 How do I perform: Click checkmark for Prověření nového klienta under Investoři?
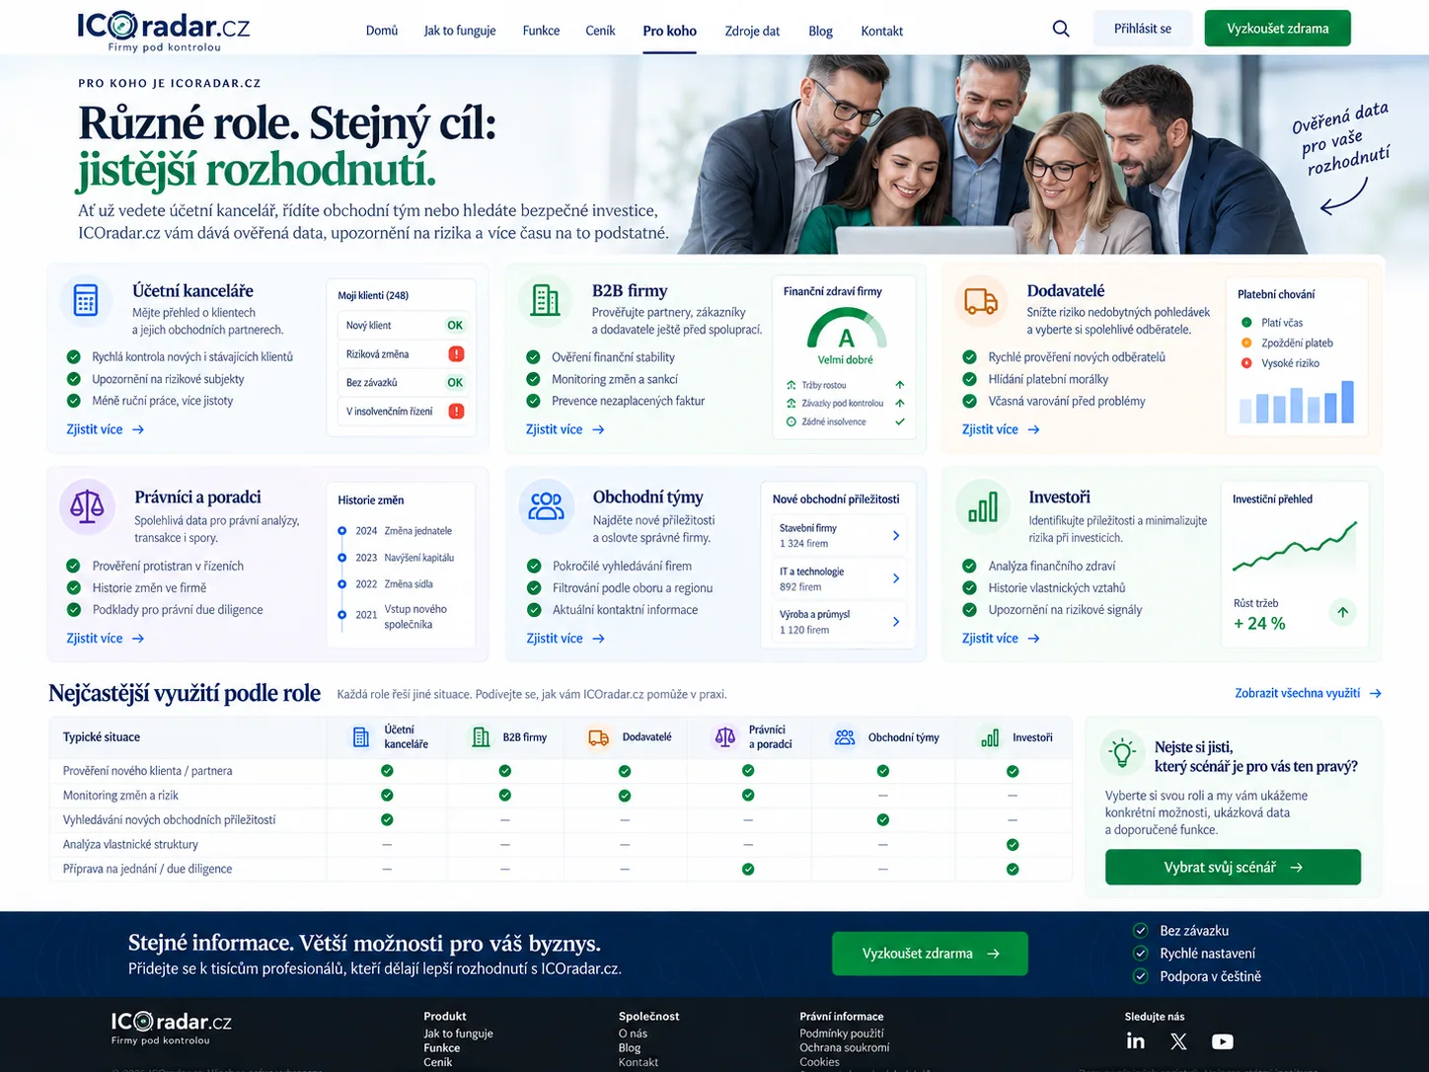1013,771
